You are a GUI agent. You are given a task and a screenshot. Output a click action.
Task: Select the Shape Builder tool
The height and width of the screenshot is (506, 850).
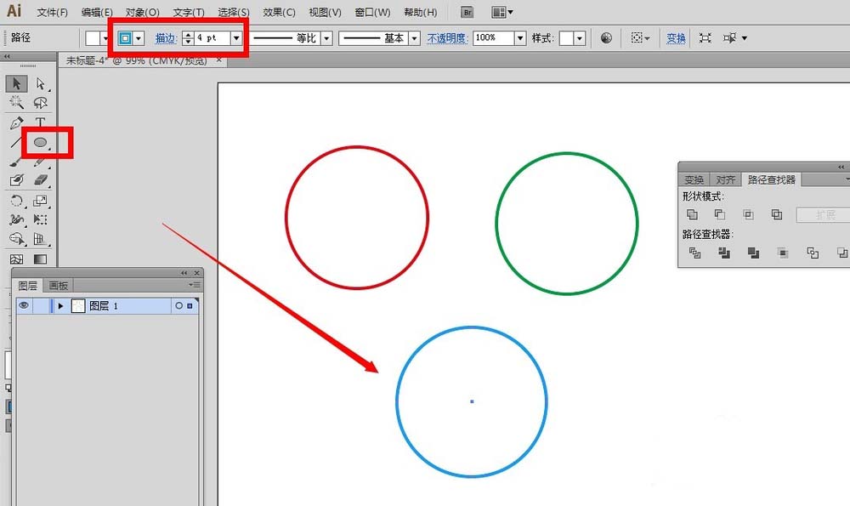tap(16, 239)
